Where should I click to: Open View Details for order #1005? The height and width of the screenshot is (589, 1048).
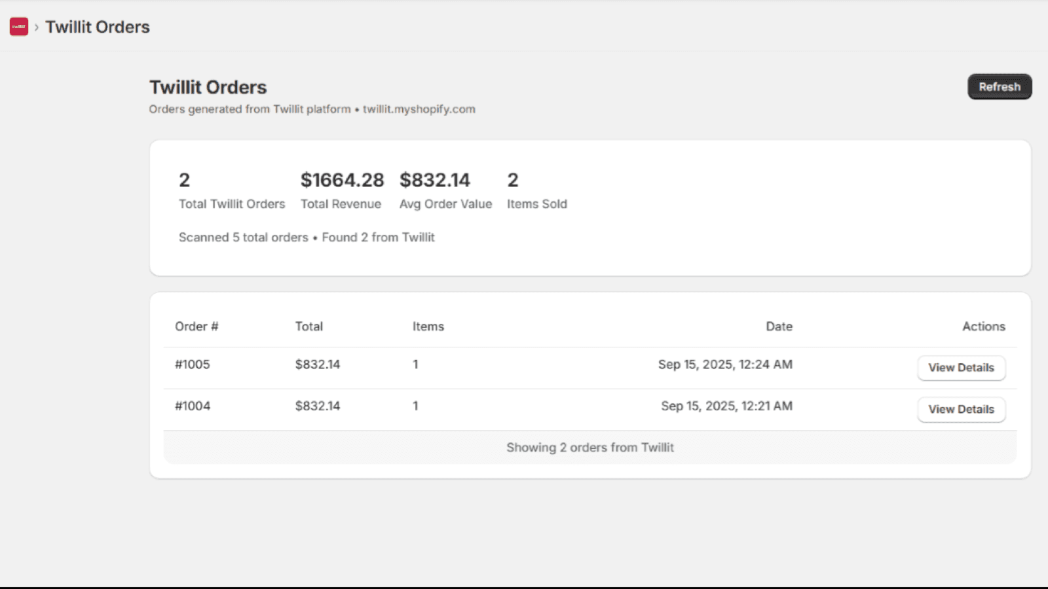click(961, 368)
